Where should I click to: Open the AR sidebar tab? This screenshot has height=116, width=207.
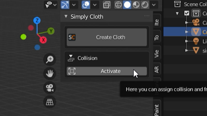(157, 70)
